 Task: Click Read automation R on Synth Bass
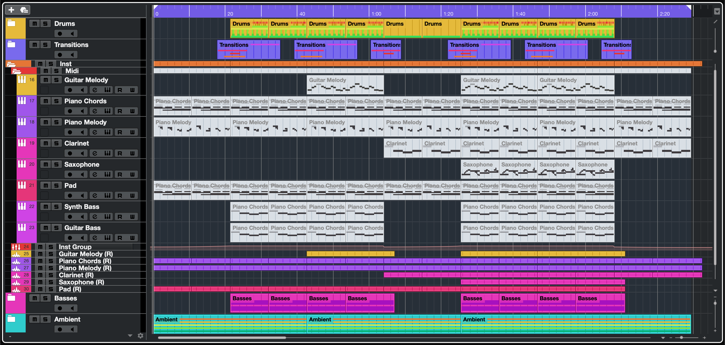coord(120,217)
